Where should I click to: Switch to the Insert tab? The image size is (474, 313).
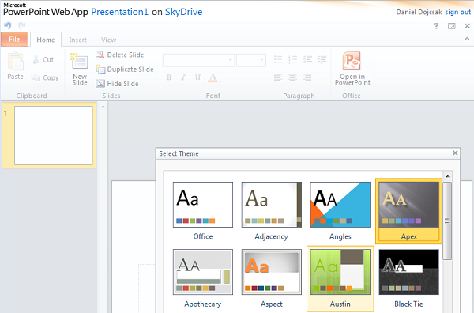[77, 40]
